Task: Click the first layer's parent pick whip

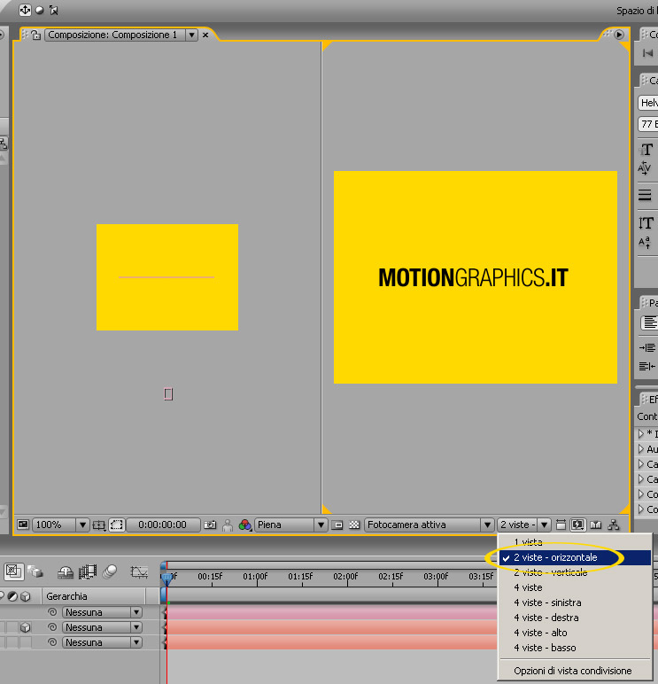Action: pyautogui.click(x=52, y=612)
